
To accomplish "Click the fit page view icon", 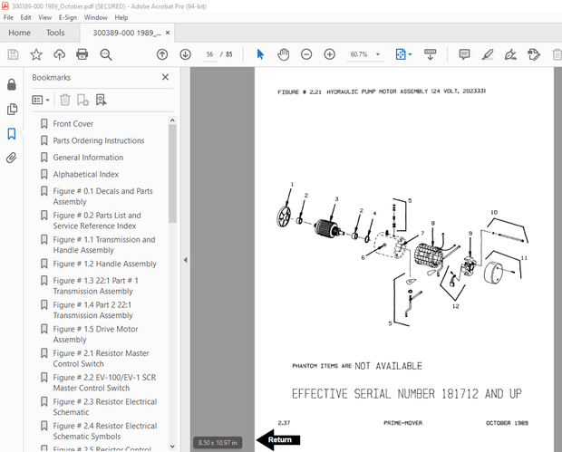I will 401,54.
